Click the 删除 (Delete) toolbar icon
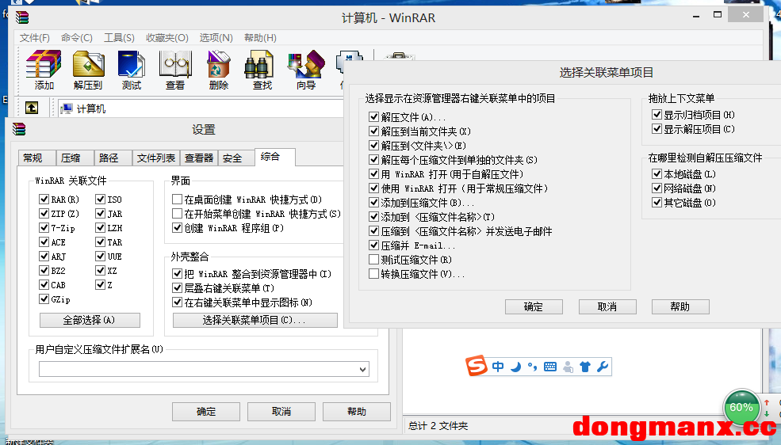781x445 pixels. [219, 70]
